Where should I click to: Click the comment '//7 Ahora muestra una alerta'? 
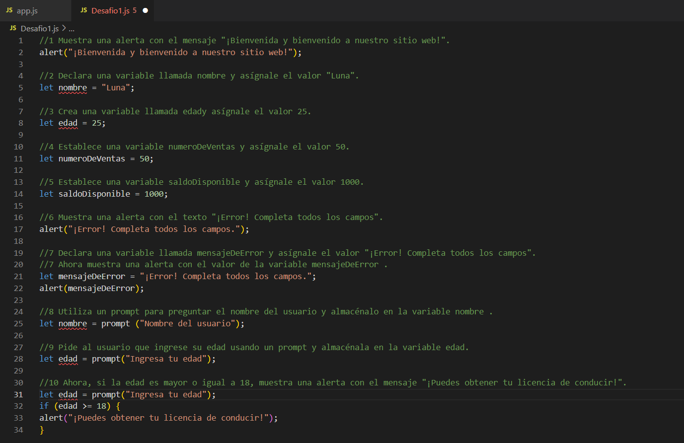tap(214, 265)
